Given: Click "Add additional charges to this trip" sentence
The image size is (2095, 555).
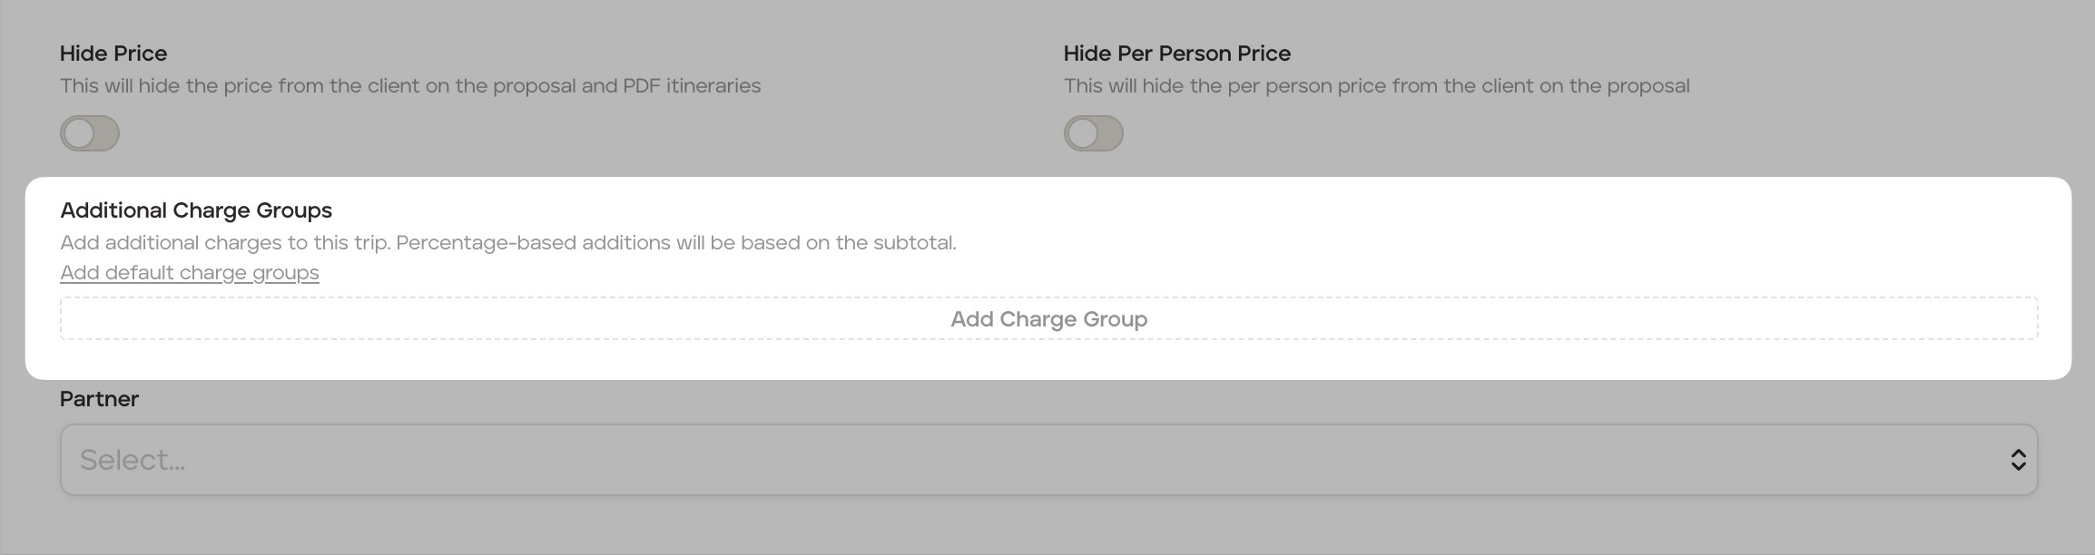Looking at the screenshot, I should click(x=225, y=243).
